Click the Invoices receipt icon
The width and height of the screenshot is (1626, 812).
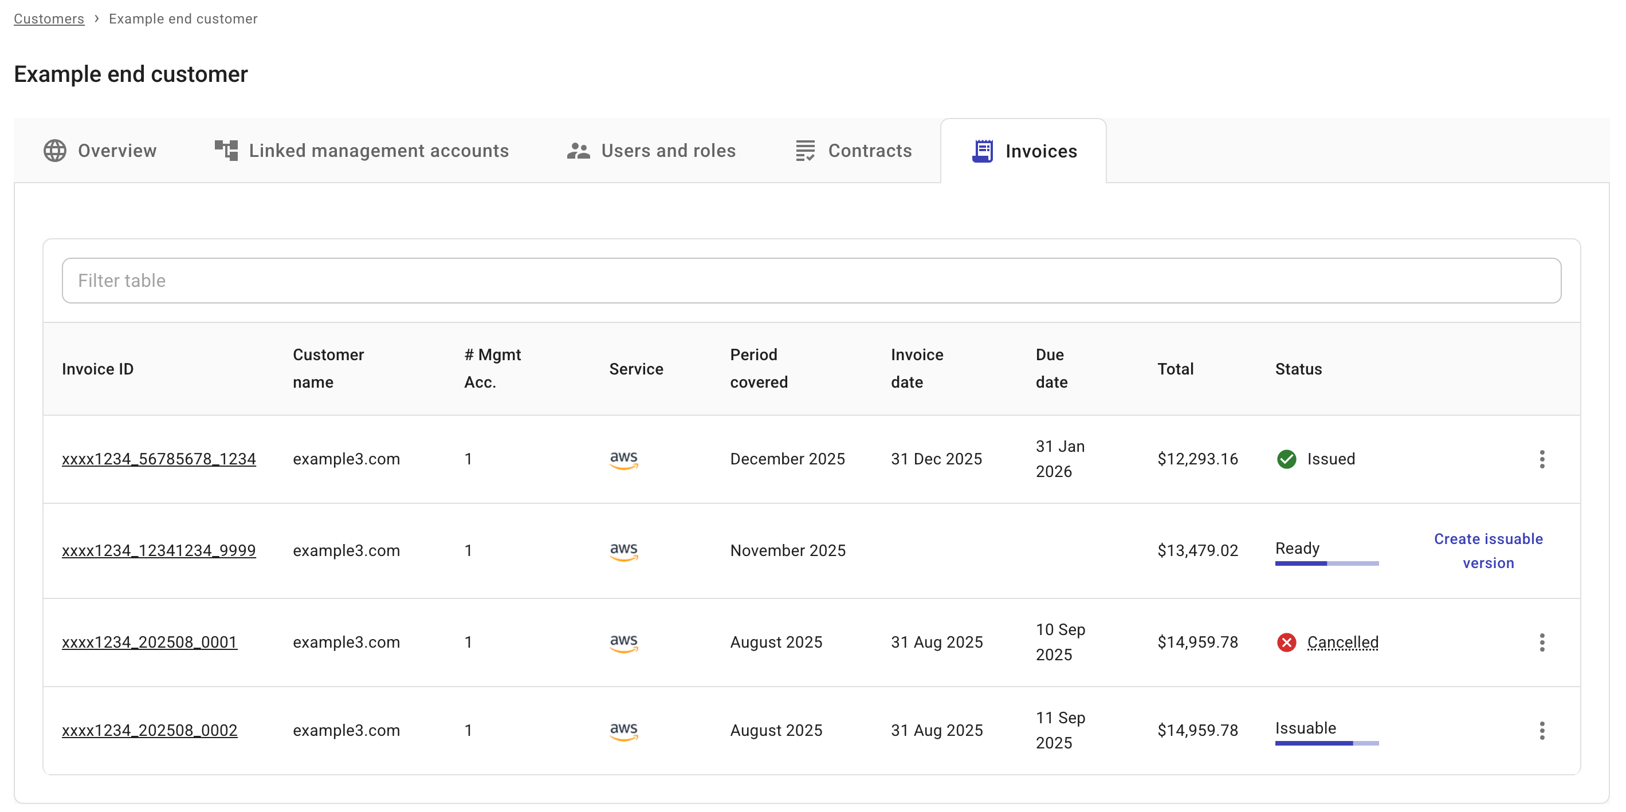[x=983, y=151]
